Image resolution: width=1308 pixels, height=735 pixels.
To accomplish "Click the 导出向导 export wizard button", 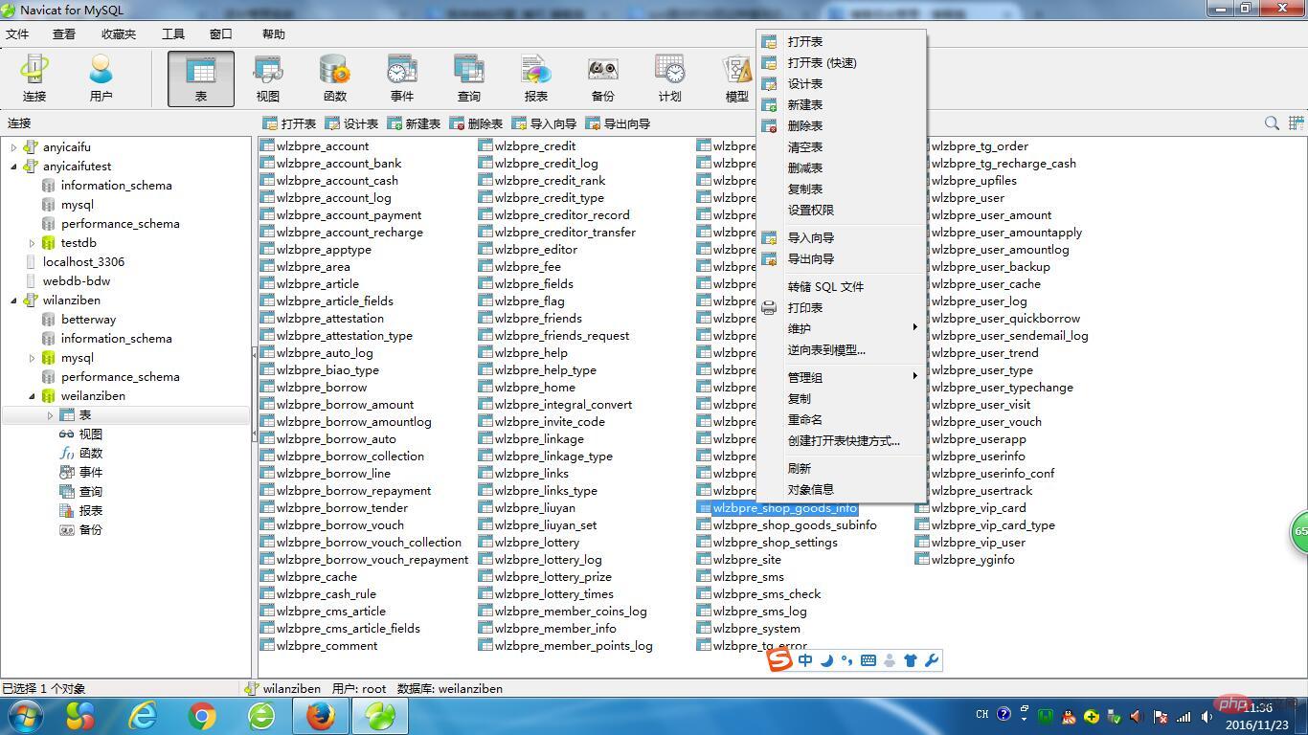I will pyautogui.click(x=618, y=123).
